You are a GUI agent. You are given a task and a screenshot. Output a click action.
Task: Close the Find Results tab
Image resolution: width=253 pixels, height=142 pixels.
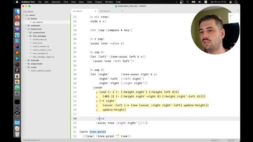coord(122,11)
